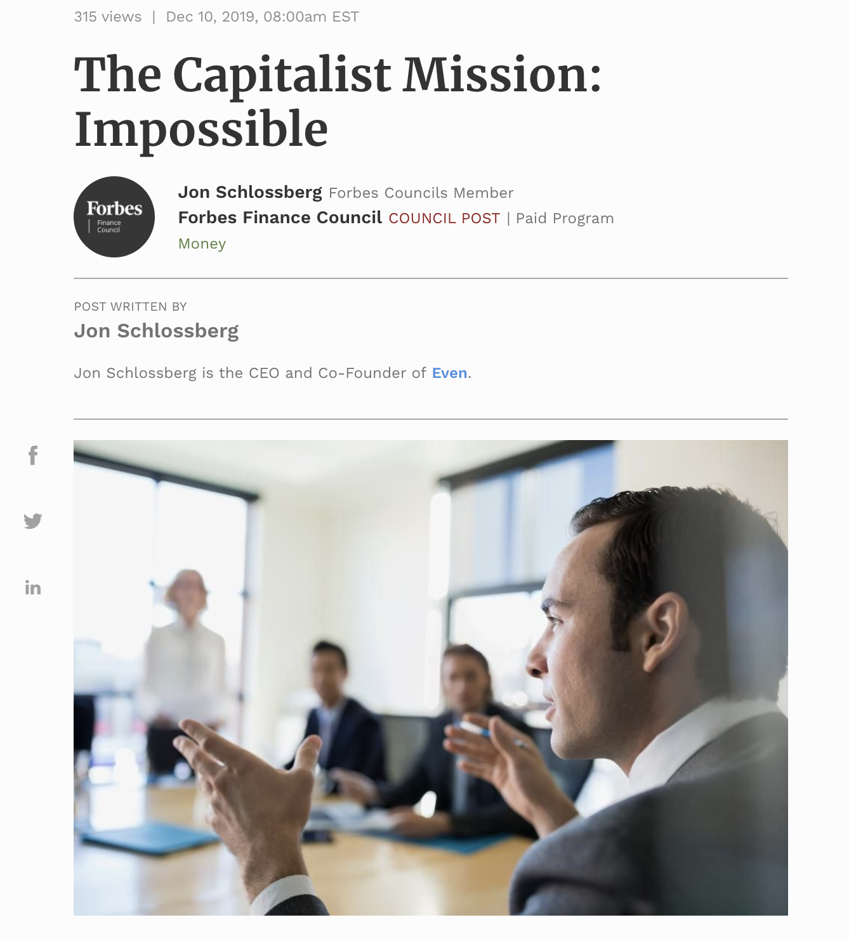849x941 pixels.
Task: Click the Paid Program label
Action: click(x=565, y=218)
